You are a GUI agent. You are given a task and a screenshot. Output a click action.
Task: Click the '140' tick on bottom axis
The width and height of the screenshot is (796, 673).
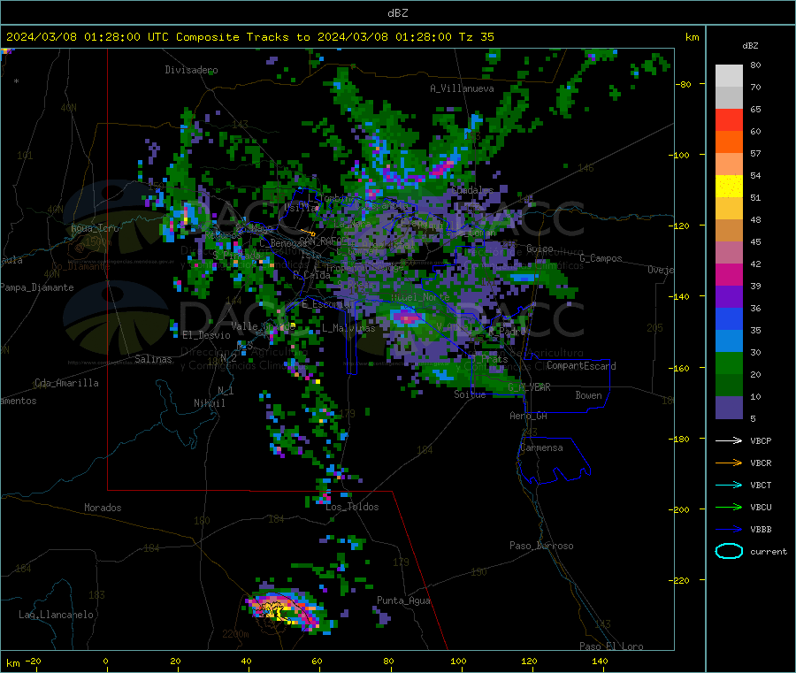coord(600,661)
